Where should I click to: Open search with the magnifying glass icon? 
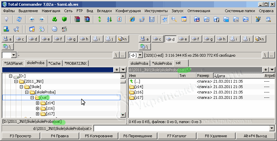(174, 19)
